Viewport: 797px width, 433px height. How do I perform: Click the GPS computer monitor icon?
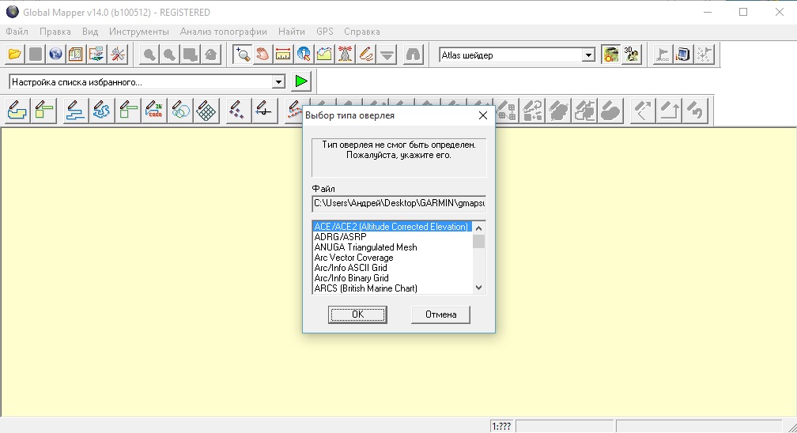(x=683, y=55)
